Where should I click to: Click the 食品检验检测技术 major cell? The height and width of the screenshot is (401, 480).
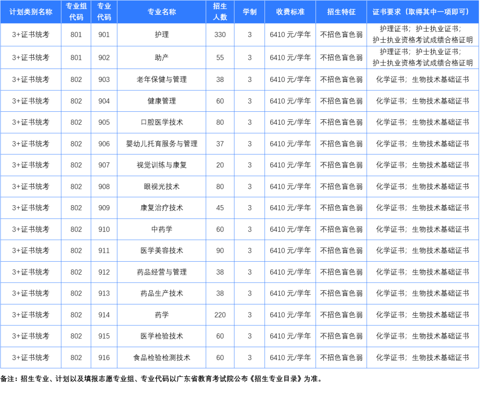coord(161,357)
